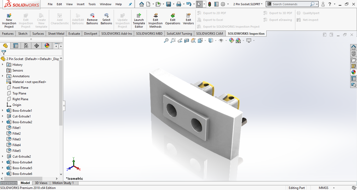
Task: Click New Inspection Project button
Action: point(9,21)
